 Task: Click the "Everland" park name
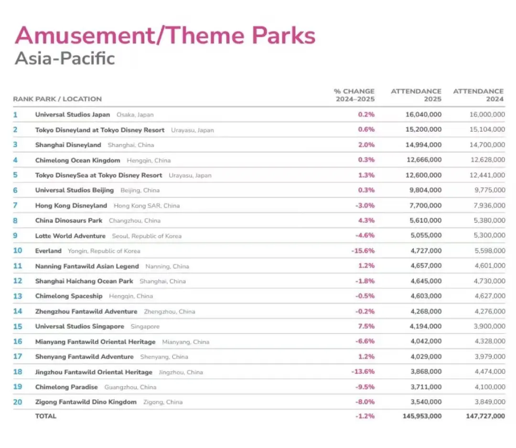48,251
